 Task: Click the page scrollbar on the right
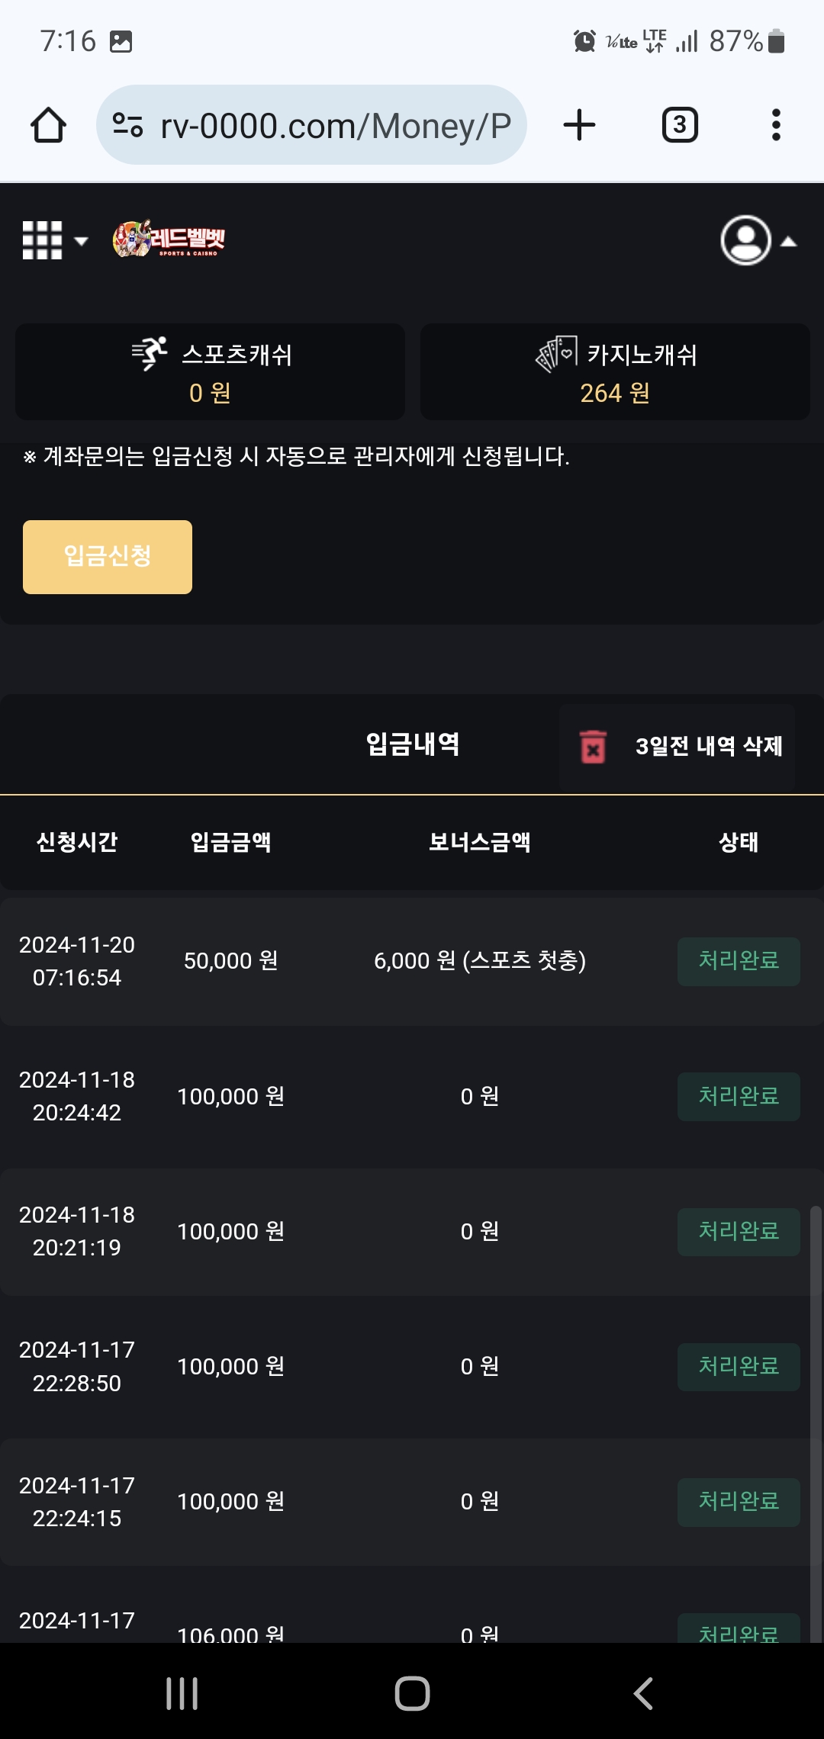point(816,1373)
